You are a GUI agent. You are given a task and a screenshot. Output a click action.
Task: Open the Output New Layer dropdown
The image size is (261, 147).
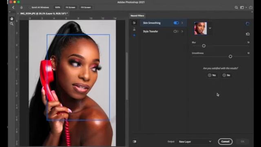(195, 142)
